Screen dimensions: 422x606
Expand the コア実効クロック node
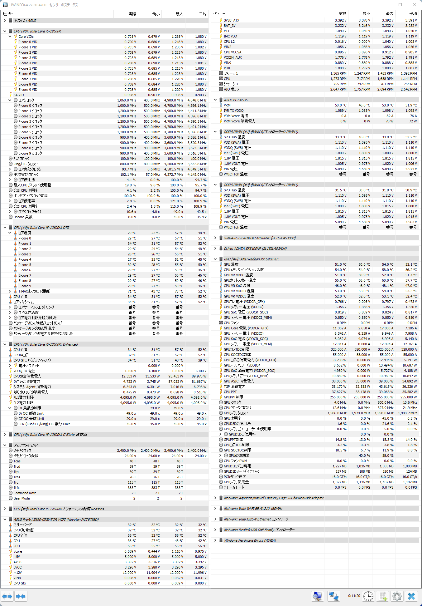click(x=10, y=169)
